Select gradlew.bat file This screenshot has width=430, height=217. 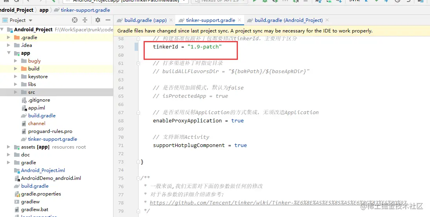pyautogui.click(x=34, y=209)
